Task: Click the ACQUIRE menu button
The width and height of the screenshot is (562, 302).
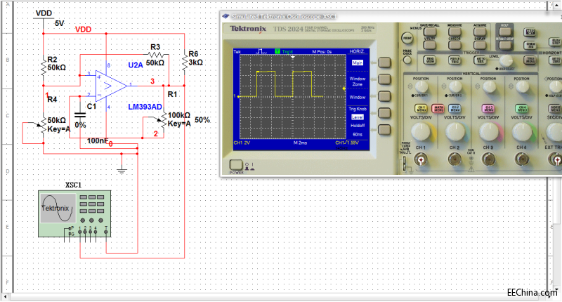Action: tap(480, 32)
